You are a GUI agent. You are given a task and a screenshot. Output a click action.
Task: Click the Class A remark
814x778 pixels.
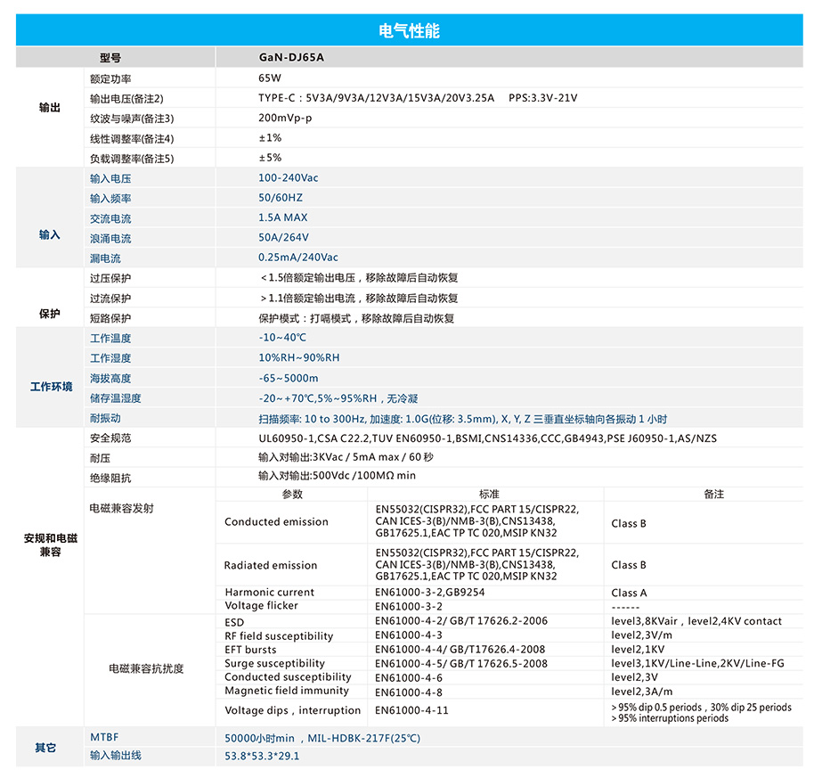629,593
